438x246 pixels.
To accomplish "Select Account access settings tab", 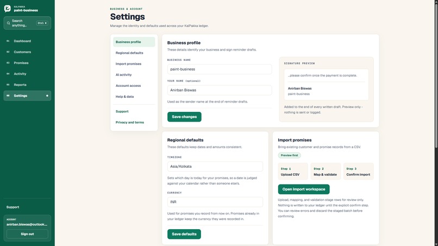I will coord(134,86).
